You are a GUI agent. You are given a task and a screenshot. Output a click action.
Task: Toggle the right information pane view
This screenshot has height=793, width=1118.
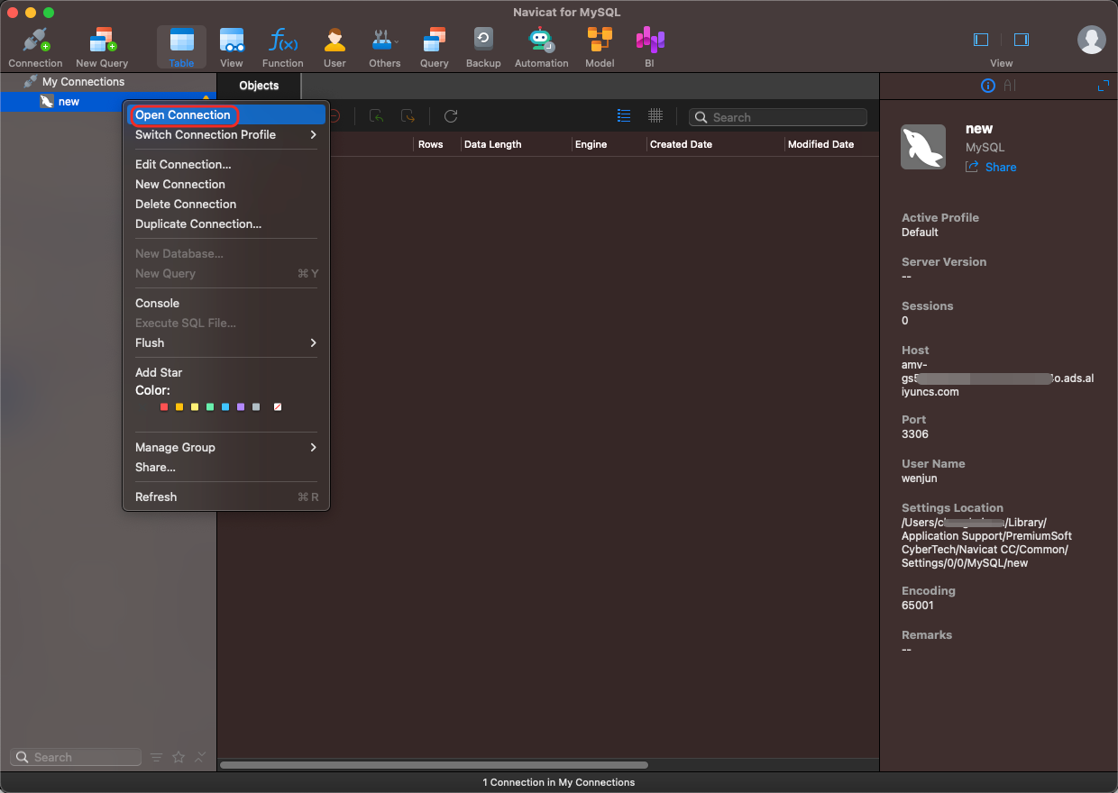point(1022,40)
